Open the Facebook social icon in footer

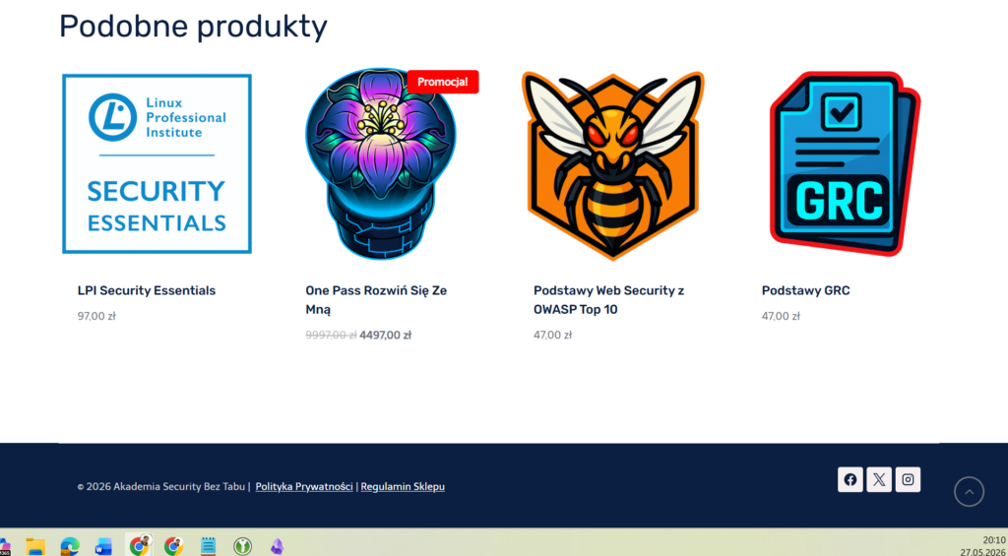pyautogui.click(x=850, y=479)
